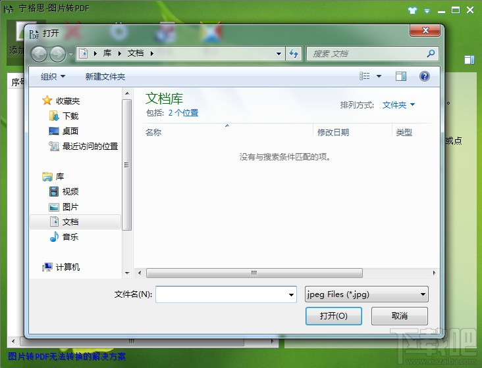
Task: Open the 组织 menu
Action: (x=53, y=76)
